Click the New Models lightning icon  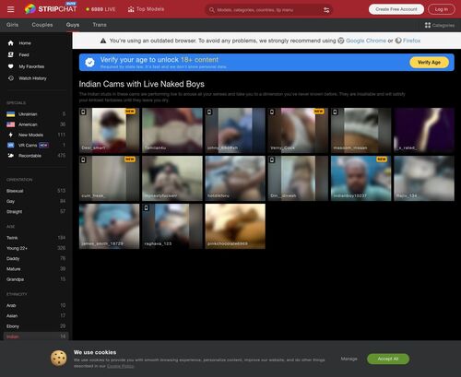[x=11, y=135]
